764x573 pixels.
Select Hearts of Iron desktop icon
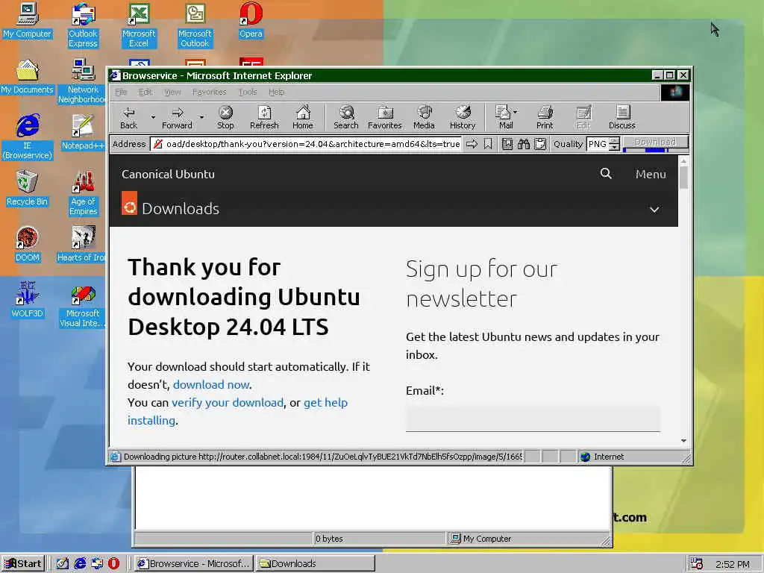tap(82, 244)
